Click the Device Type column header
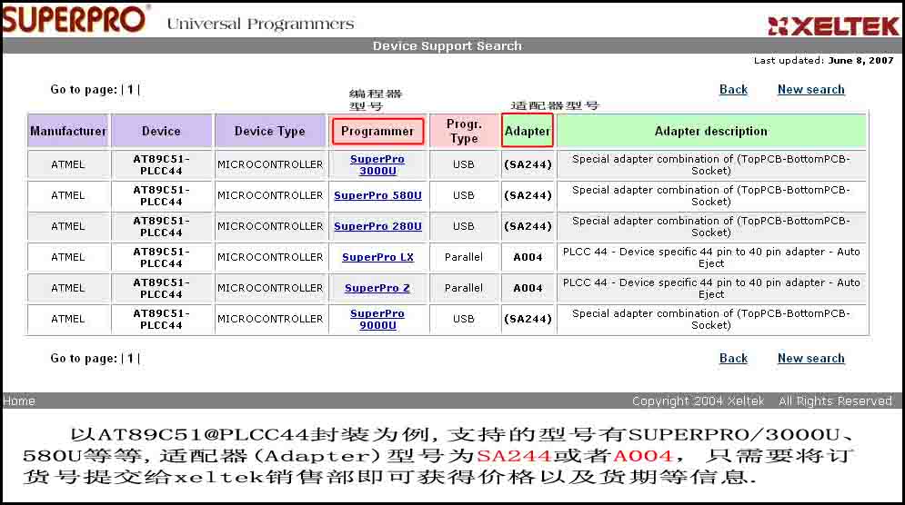The image size is (905, 505). (269, 131)
